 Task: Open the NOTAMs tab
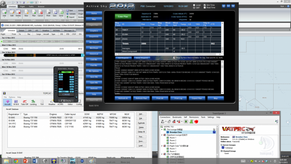coord(56,31)
